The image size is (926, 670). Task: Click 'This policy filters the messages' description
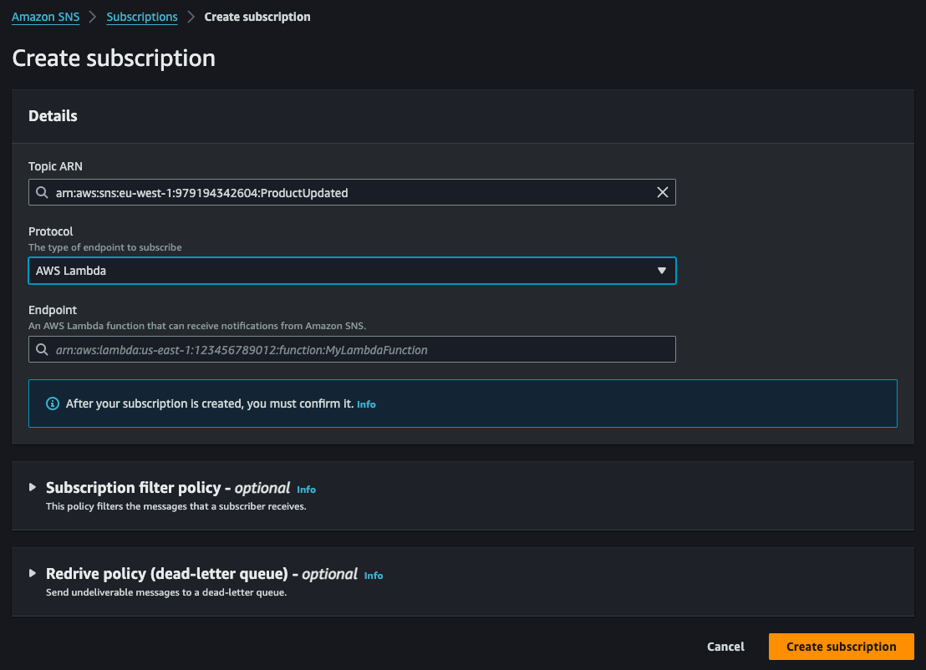point(176,506)
